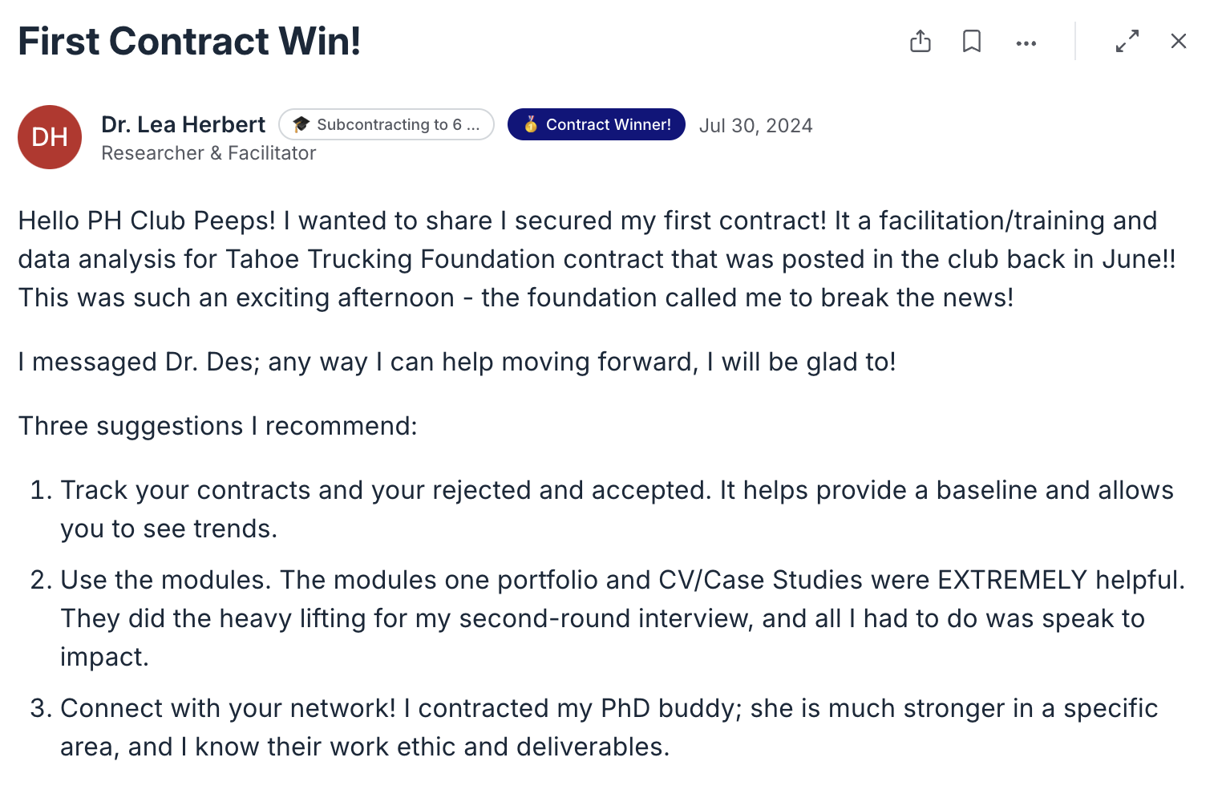Open the three-dot more options menu
The image size is (1222, 802).
click(x=1026, y=43)
